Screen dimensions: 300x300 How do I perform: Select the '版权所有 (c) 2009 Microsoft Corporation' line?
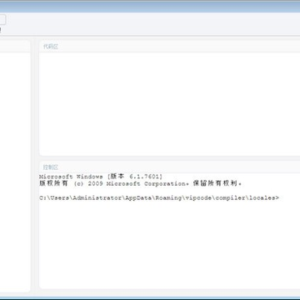[x=141, y=183]
